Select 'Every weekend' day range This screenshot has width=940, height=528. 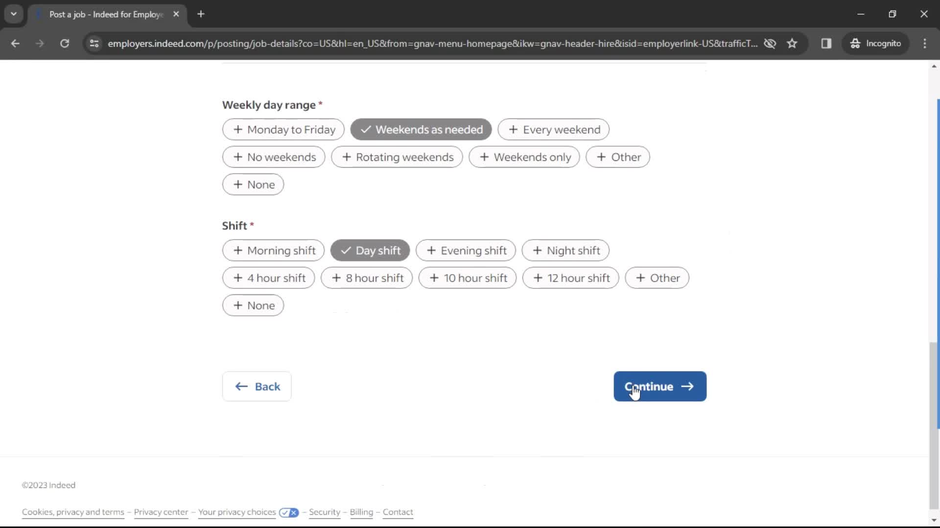pyautogui.click(x=553, y=130)
